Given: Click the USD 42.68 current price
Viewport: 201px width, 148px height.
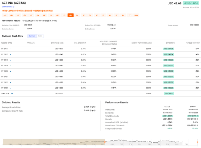Looking at the screenshot, I should click(x=175, y=3).
